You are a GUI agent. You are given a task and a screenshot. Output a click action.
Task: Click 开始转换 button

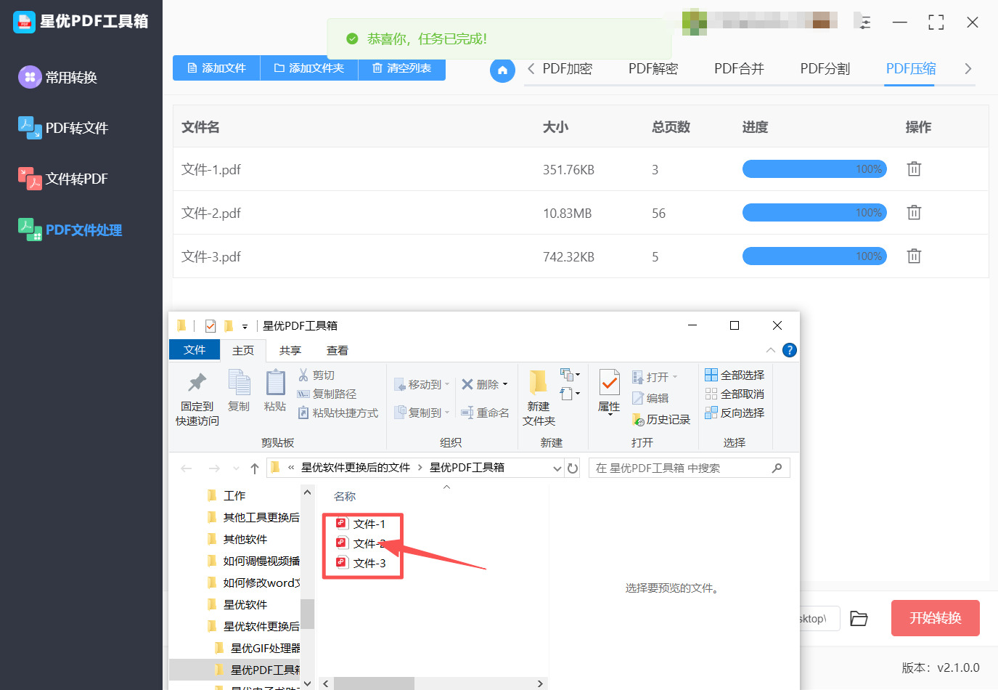pos(936,618)
